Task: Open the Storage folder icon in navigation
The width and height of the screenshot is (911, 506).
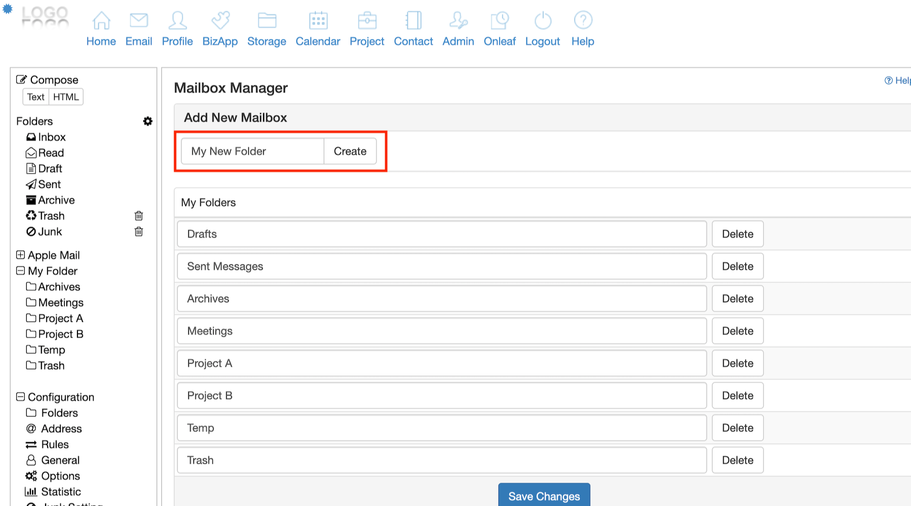Action: tap(267, 21)
